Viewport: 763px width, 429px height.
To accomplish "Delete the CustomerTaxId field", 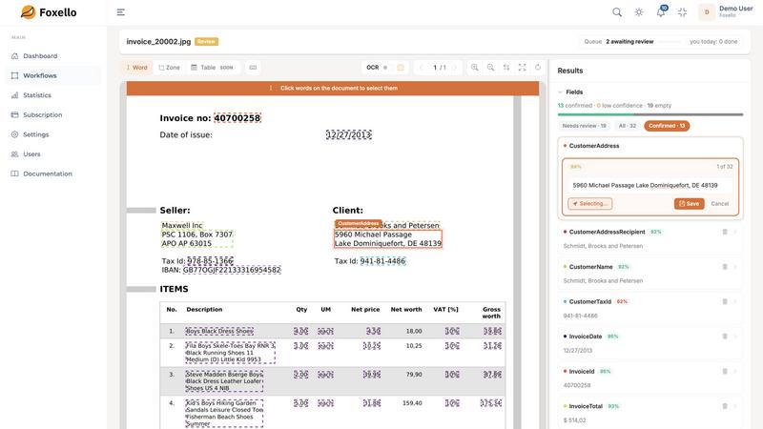I will pos(725,301).
